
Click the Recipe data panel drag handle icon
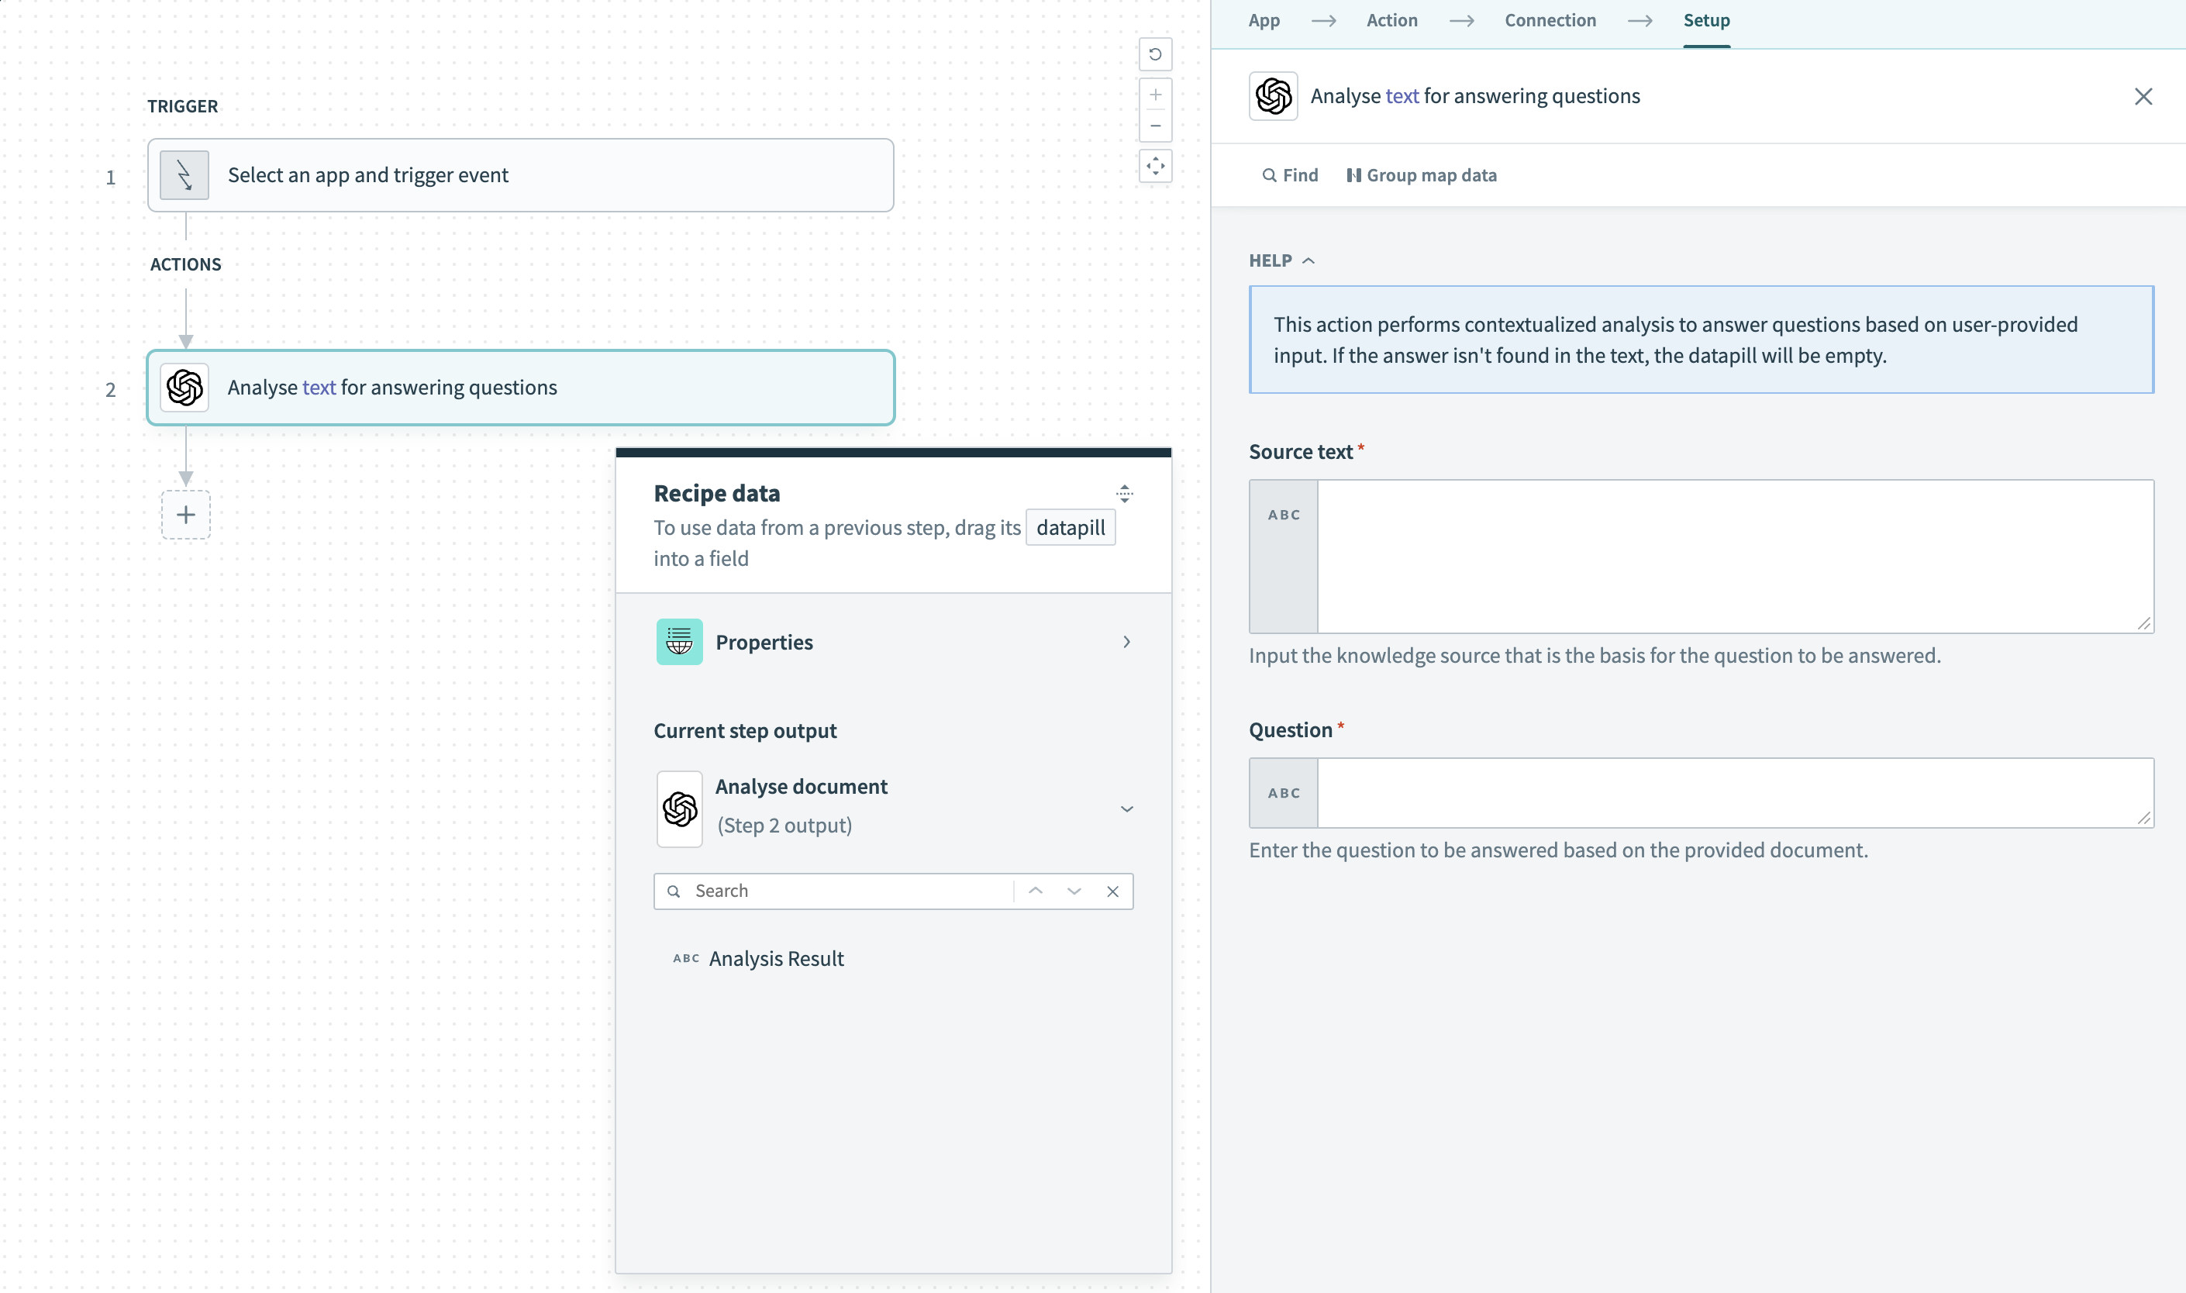point(1124,494)
